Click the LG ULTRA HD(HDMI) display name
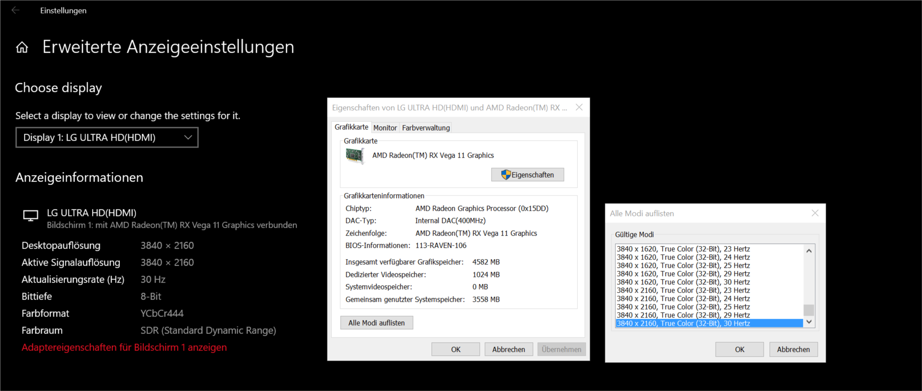The width and height of the screenshot is (922, 391). click(92, 213)
